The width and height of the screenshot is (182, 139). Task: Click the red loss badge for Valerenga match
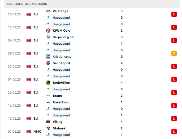coord(174,14)
